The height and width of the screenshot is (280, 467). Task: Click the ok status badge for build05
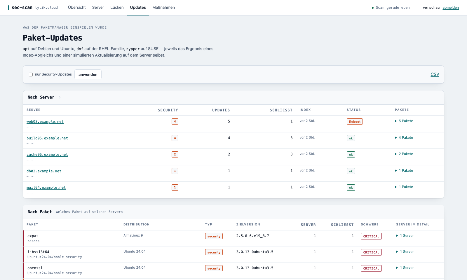pyautogui.click(x=351, y=138)
